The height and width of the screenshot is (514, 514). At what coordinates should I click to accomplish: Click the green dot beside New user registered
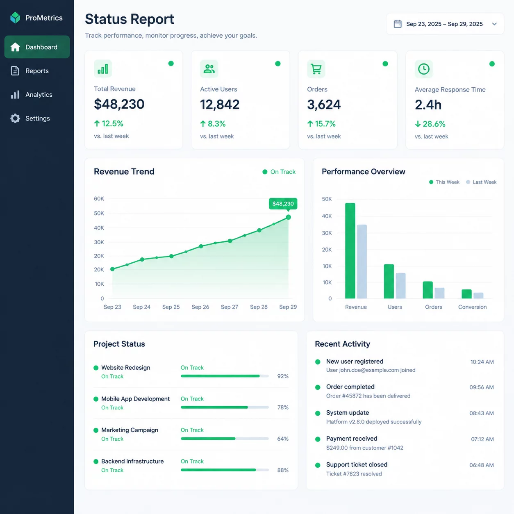click(x=318, y=362)
